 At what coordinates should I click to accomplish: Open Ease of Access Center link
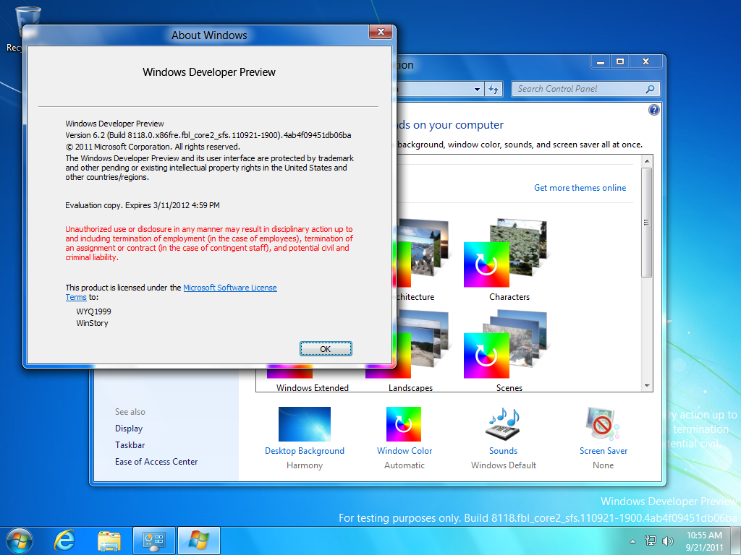tap(156, 462)
